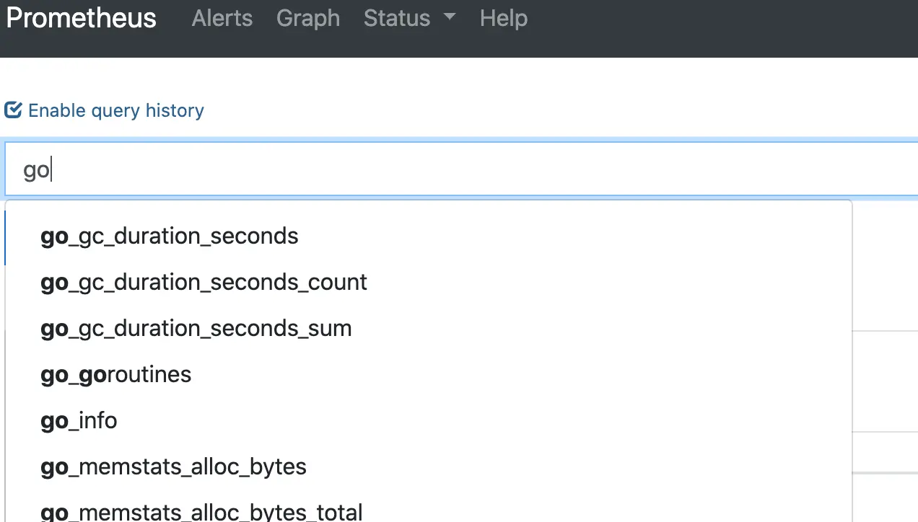Viewport: 918px width, 522px height.
Task: Select go_memstats_alloc_bytes metric
Action: tap(173, 466)
